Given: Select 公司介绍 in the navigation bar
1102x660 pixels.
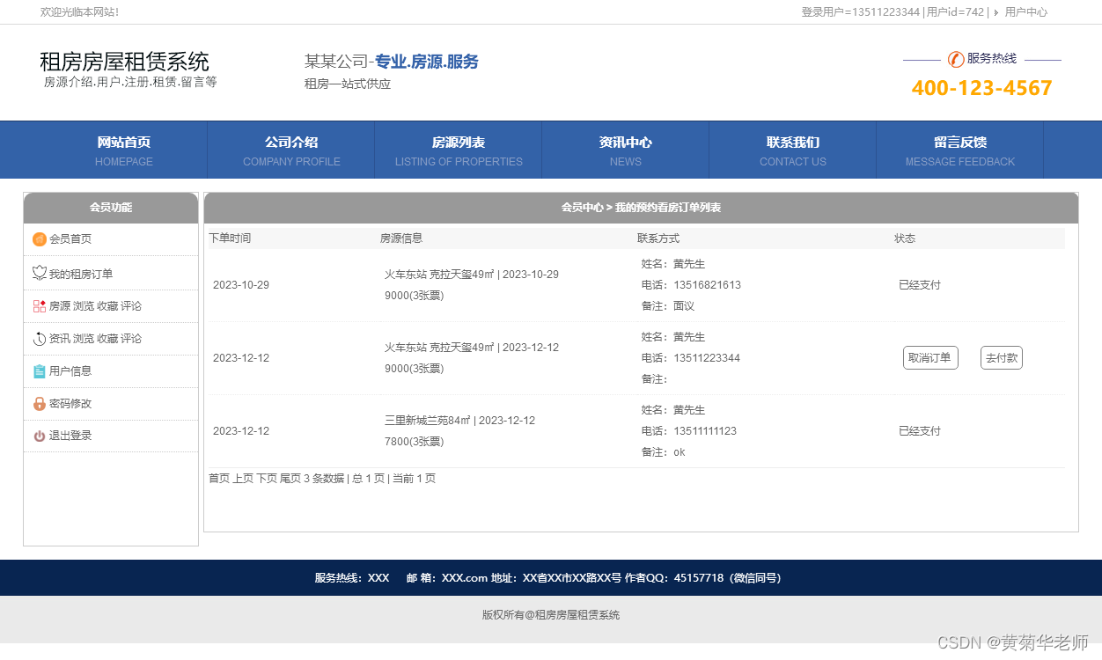Looking at the screenshot, I should [290, 150].
